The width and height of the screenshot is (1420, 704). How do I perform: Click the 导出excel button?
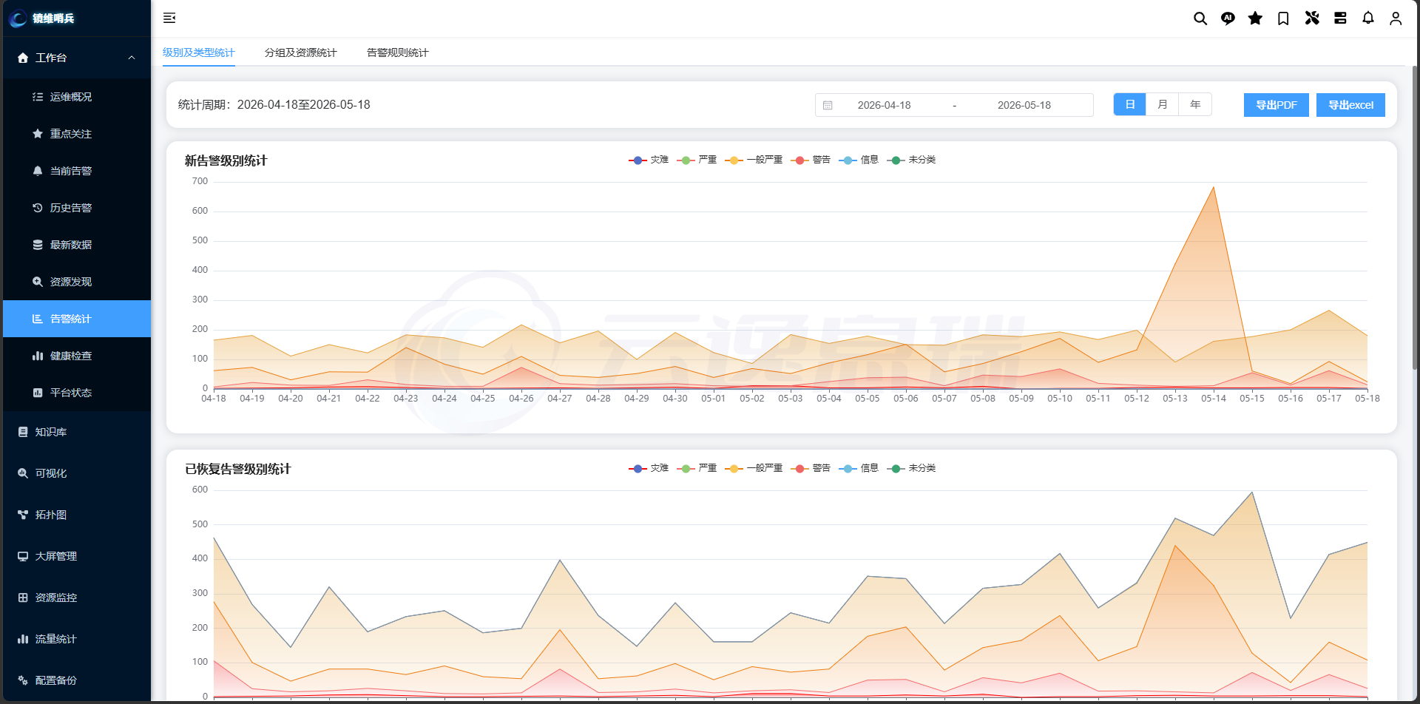click(x=1350, y=105)
